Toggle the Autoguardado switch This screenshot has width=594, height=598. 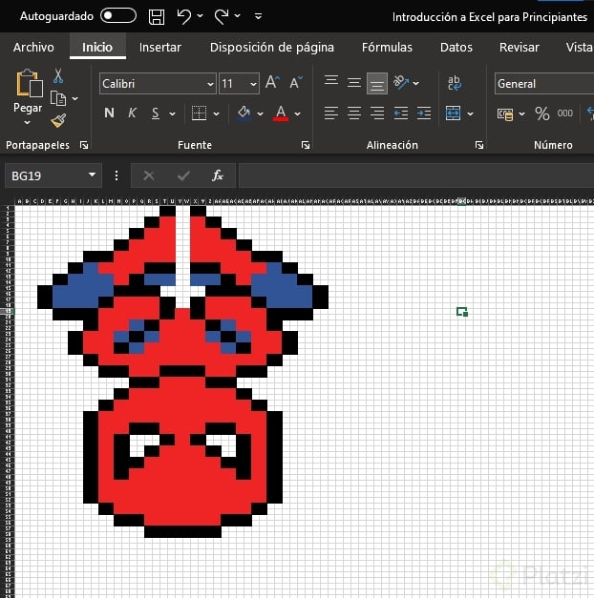tap(118, 15)
